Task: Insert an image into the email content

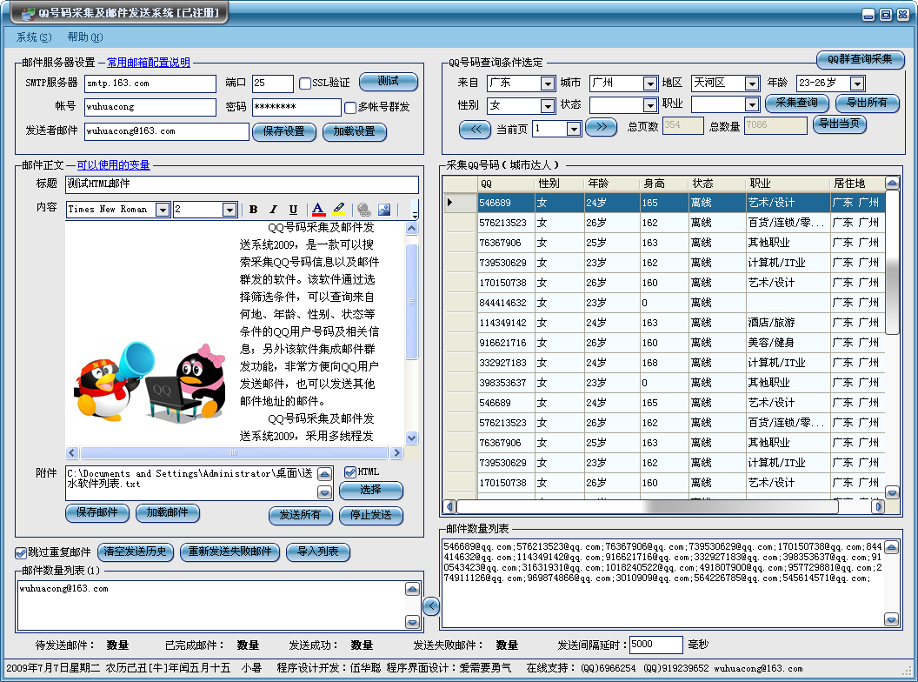Action: 385,209
